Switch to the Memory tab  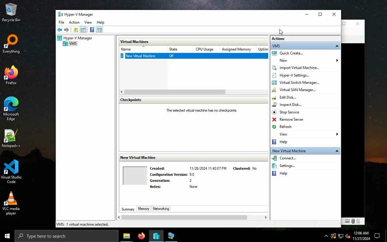[x=144, y=209]
